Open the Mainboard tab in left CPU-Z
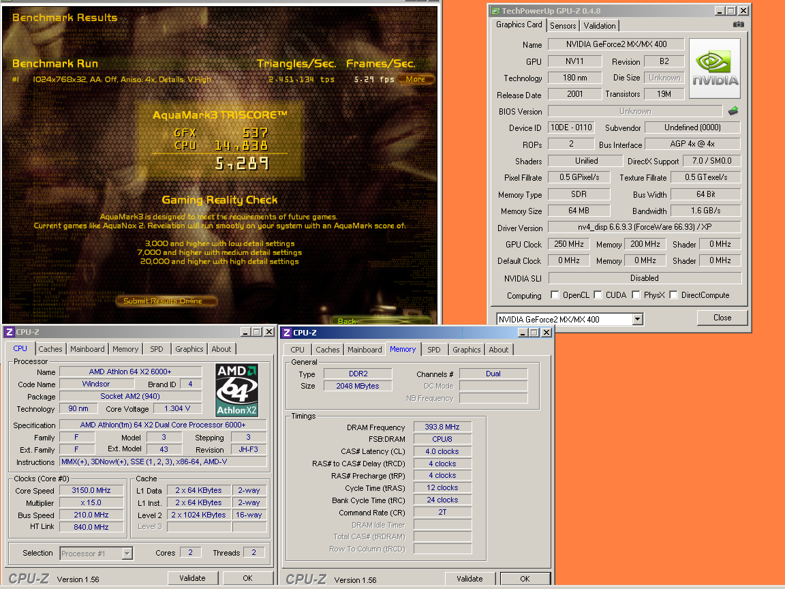The width and height of the screenshot is (785, 589). point(87,349)
